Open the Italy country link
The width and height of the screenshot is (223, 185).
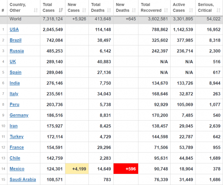(x=14, y=94)
